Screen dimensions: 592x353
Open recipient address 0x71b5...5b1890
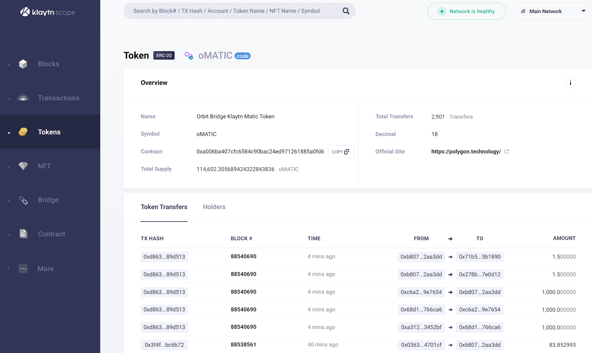480,257
